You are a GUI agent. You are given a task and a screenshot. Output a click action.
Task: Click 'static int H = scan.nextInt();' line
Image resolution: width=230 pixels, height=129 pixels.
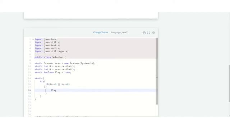(x=55, y=69)
